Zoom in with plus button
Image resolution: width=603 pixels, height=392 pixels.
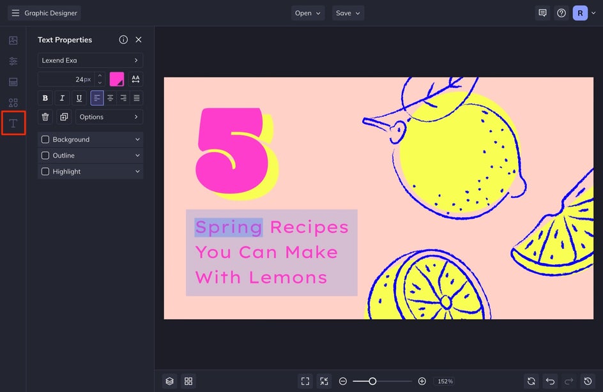coord(422,381)
